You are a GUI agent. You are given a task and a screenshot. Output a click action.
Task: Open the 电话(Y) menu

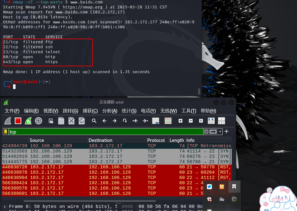pyautogui.click(x=148, y=111)
